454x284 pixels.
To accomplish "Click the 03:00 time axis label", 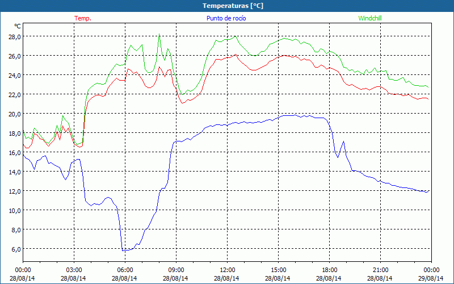I will 74,270.
